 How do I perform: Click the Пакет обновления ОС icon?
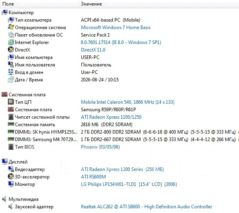point(11,35)
